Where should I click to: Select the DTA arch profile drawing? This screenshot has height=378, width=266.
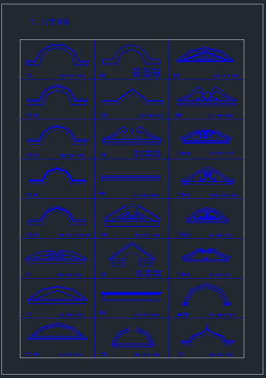tap(57, 55)
